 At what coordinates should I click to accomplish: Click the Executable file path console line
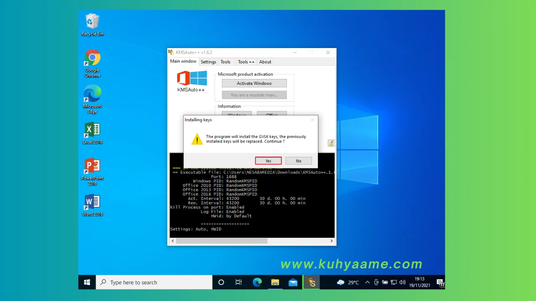tap(253, 172)
